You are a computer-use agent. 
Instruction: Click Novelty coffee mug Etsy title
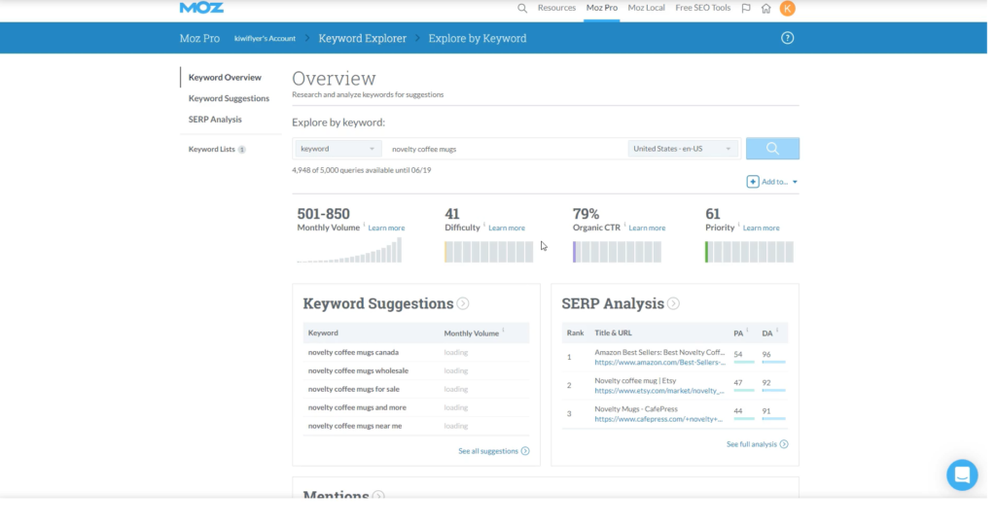point(635,381)
